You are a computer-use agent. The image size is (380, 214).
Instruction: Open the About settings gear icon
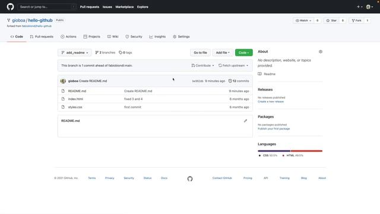(321, 52)
